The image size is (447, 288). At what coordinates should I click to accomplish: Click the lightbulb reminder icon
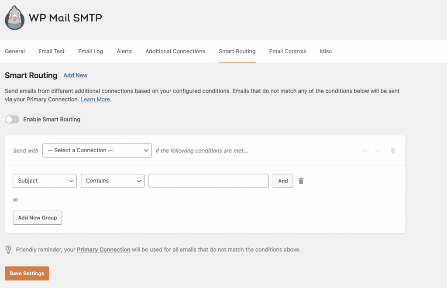[7, 249]
